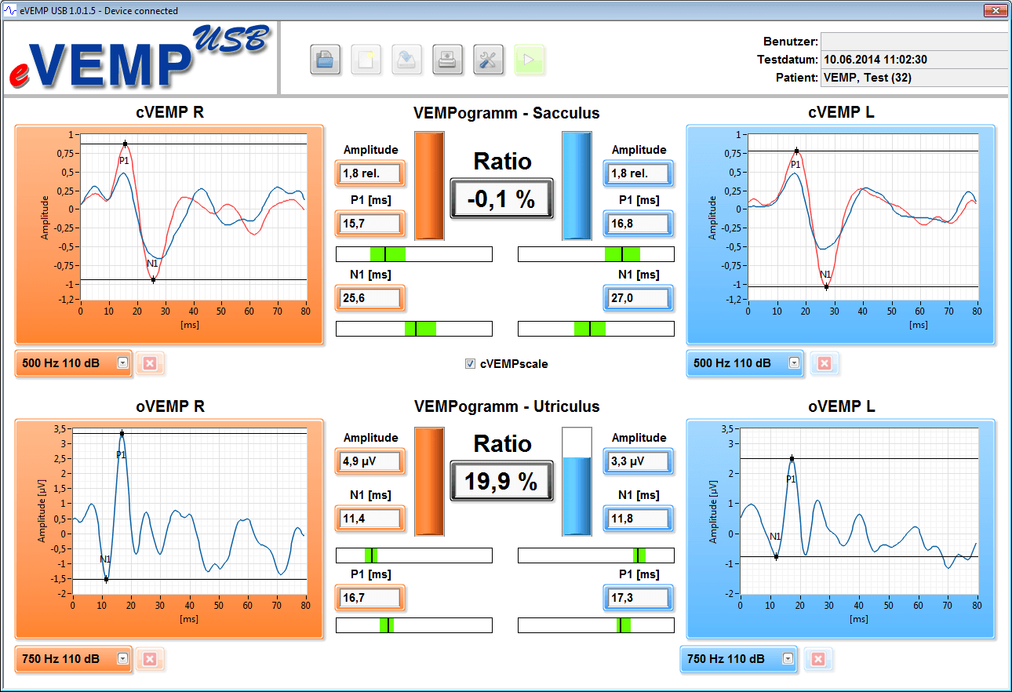The image size is (1012, 692).
Task: Start measurement with the green play icon
Action: pyautogui.click(x=530, y=60)
